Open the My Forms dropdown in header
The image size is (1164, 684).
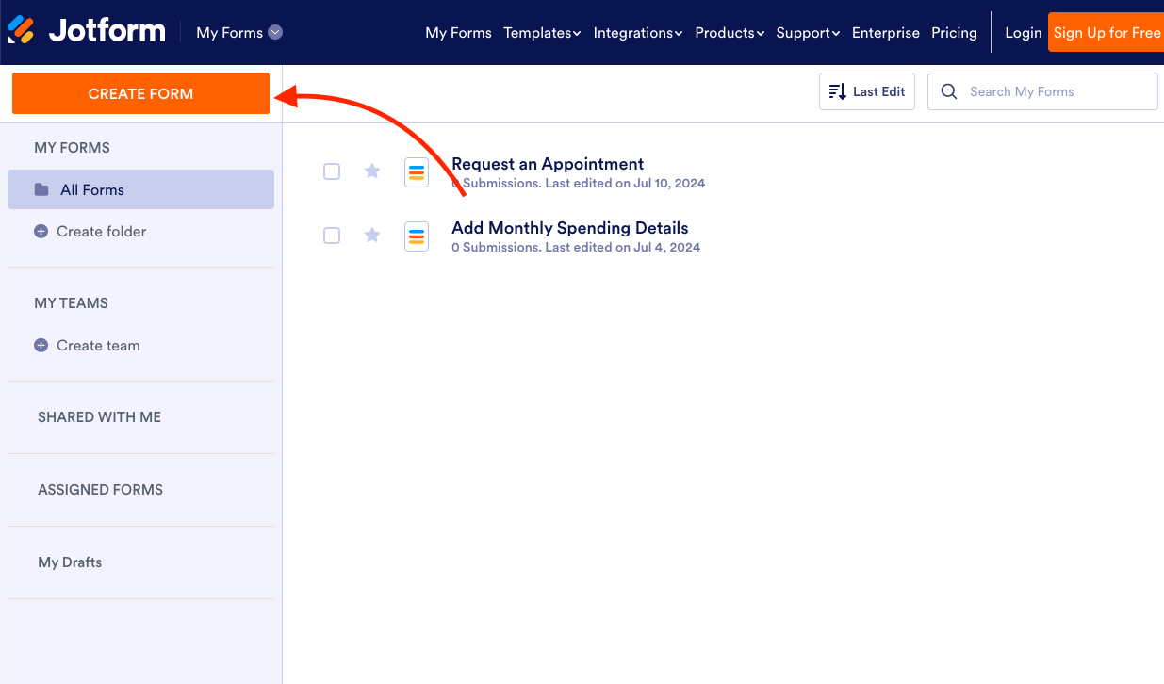point(238,32)
